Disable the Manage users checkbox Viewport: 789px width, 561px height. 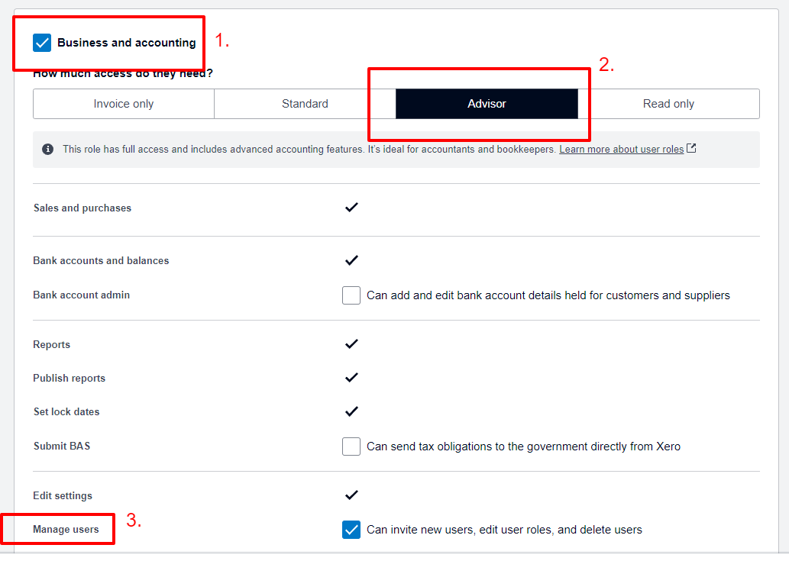(351, 530)
